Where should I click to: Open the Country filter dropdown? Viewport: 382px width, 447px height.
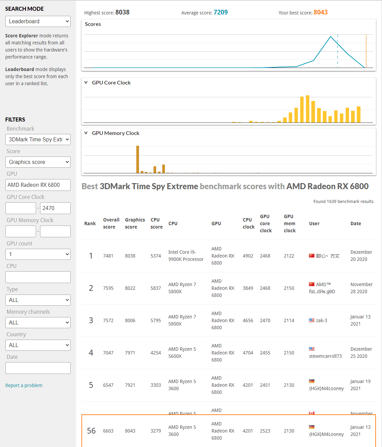(38, 345)
